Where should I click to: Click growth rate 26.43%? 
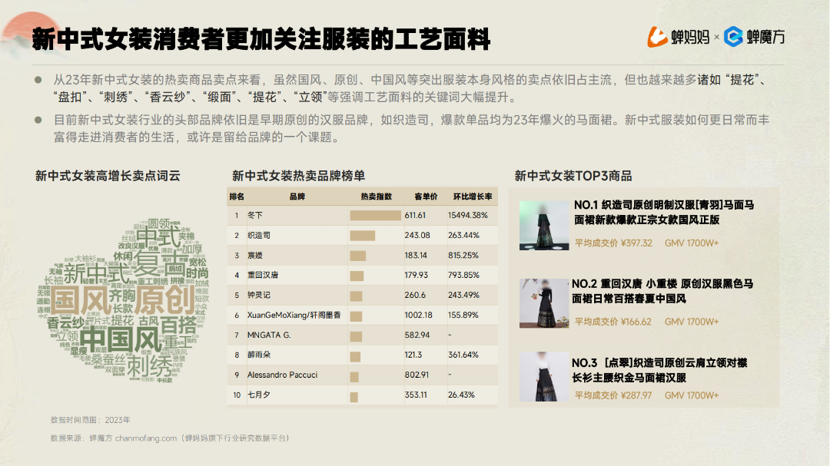click(x=461, y=395)
